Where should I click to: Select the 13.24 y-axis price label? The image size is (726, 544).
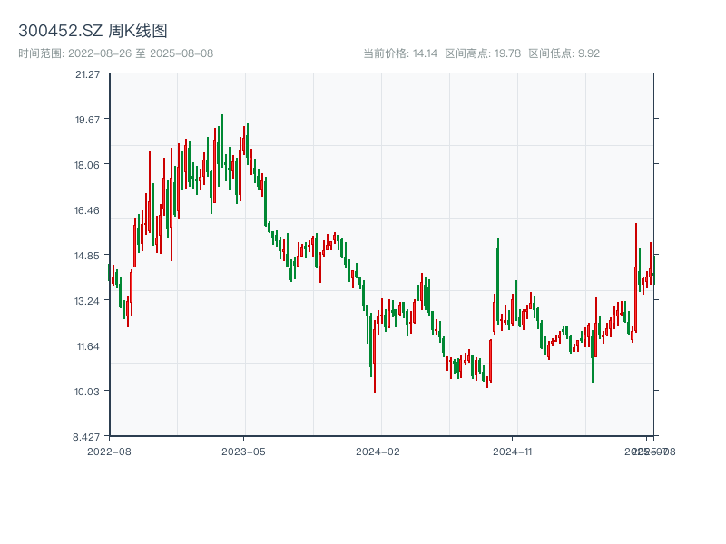[x=88, y=300]
